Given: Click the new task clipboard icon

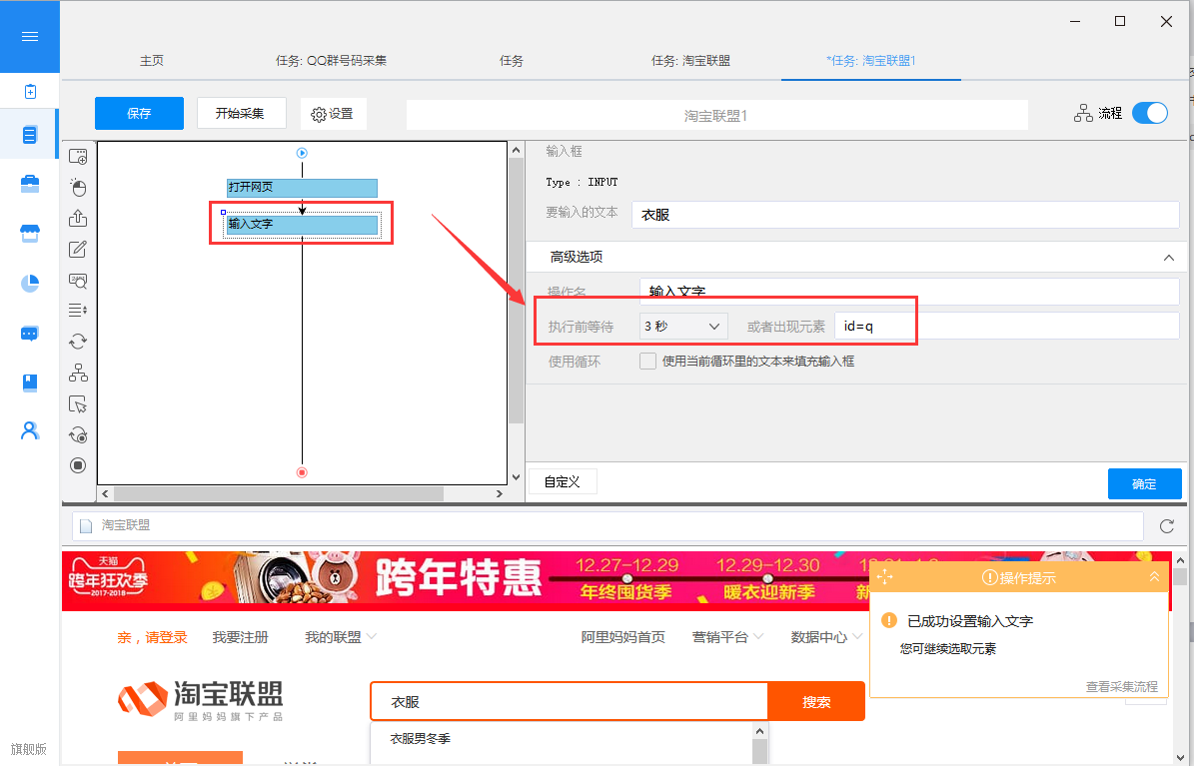Looking at the screenshot, I should (30, 91).
